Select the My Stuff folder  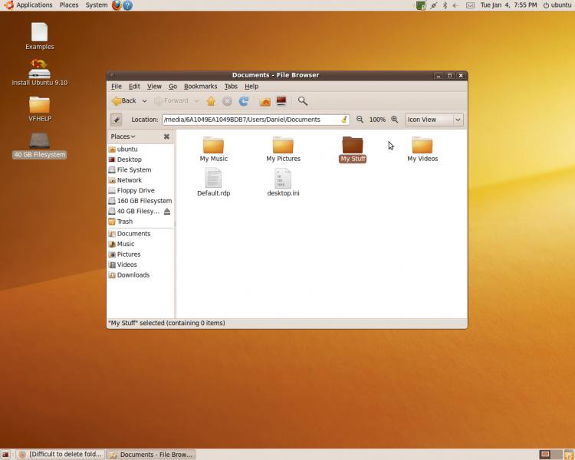(353, 149)
